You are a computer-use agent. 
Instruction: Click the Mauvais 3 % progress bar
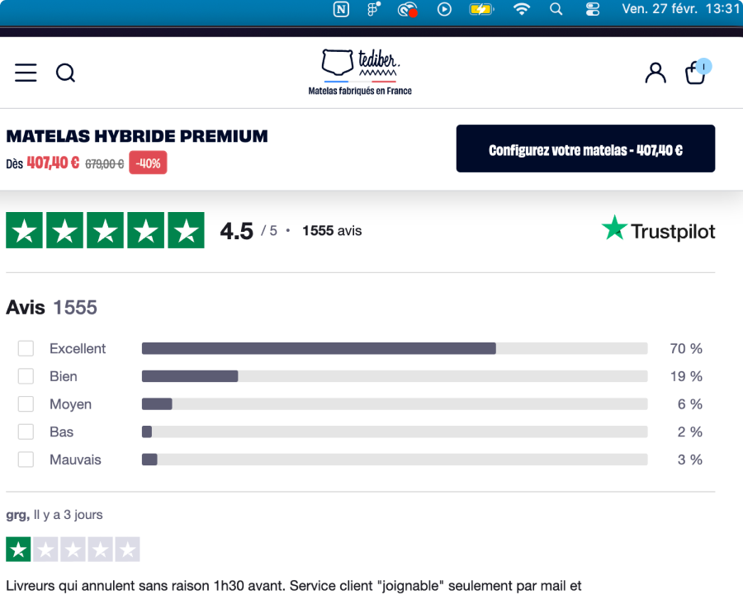click(395, 460)
